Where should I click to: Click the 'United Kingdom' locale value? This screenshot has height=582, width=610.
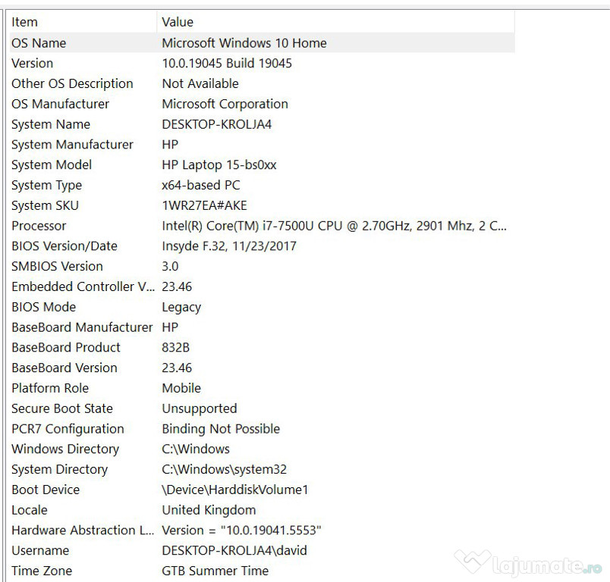[x=209, y=510]
